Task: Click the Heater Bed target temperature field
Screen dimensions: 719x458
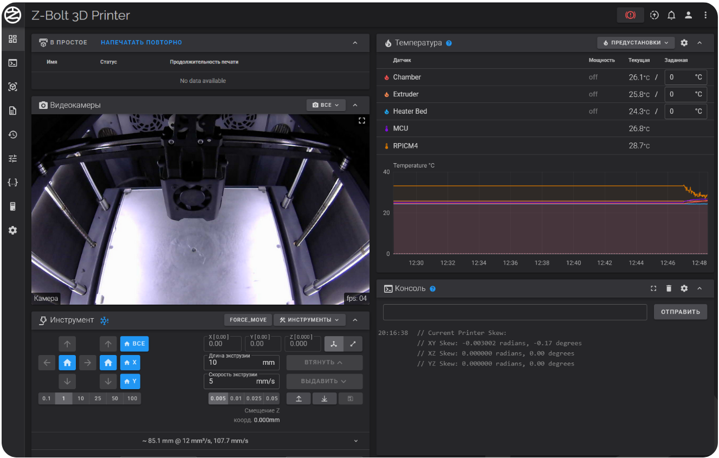Action: click(x=685, y=111)
